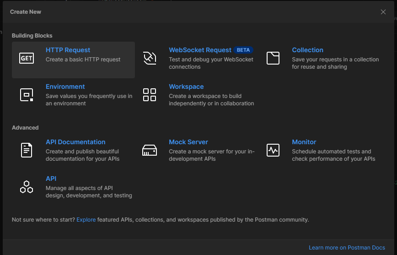
Task: Click 'Create and publish beautiful documentation' text
Action: point(82,155)
